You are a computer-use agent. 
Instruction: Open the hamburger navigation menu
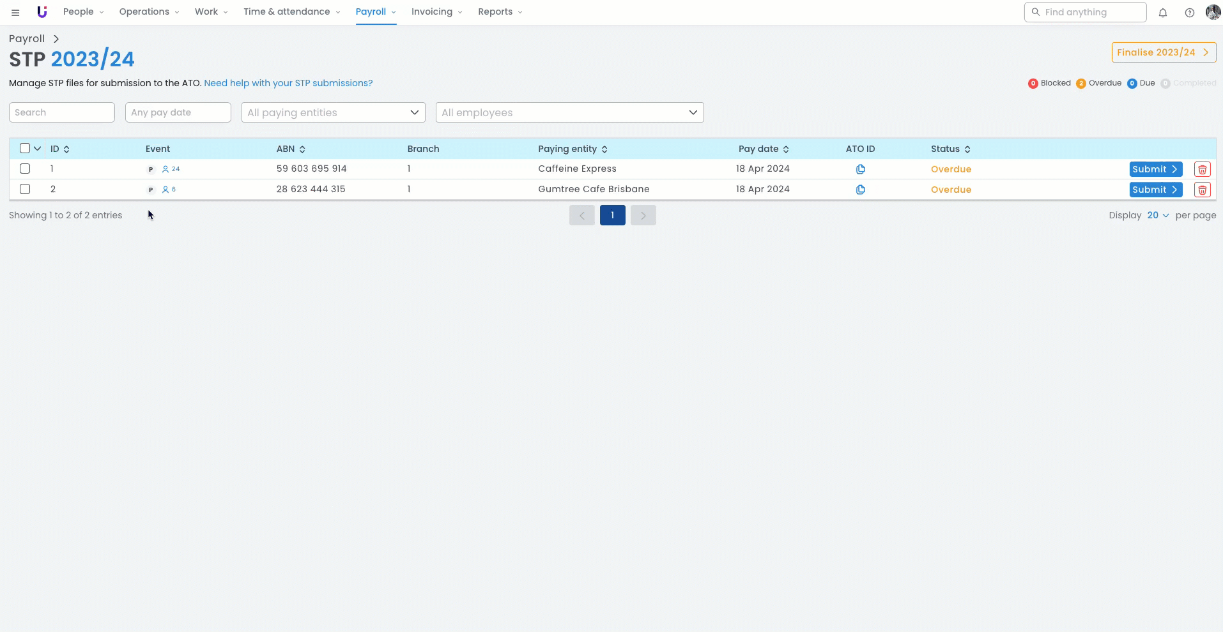pos(15,12)
